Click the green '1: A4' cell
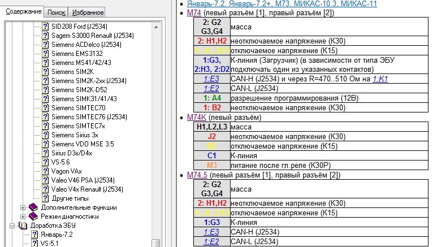The height and width of the screenshot is (247, 446). pyautogui.click(x=212, y=98)
